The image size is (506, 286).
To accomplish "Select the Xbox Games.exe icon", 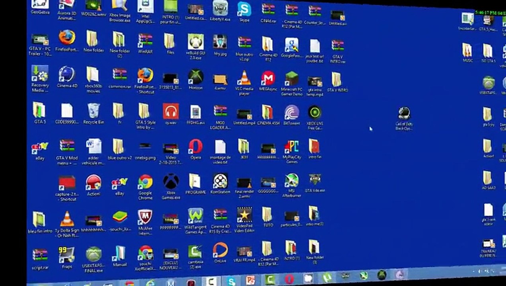I will pyautogui.click(x=171, y=186).
